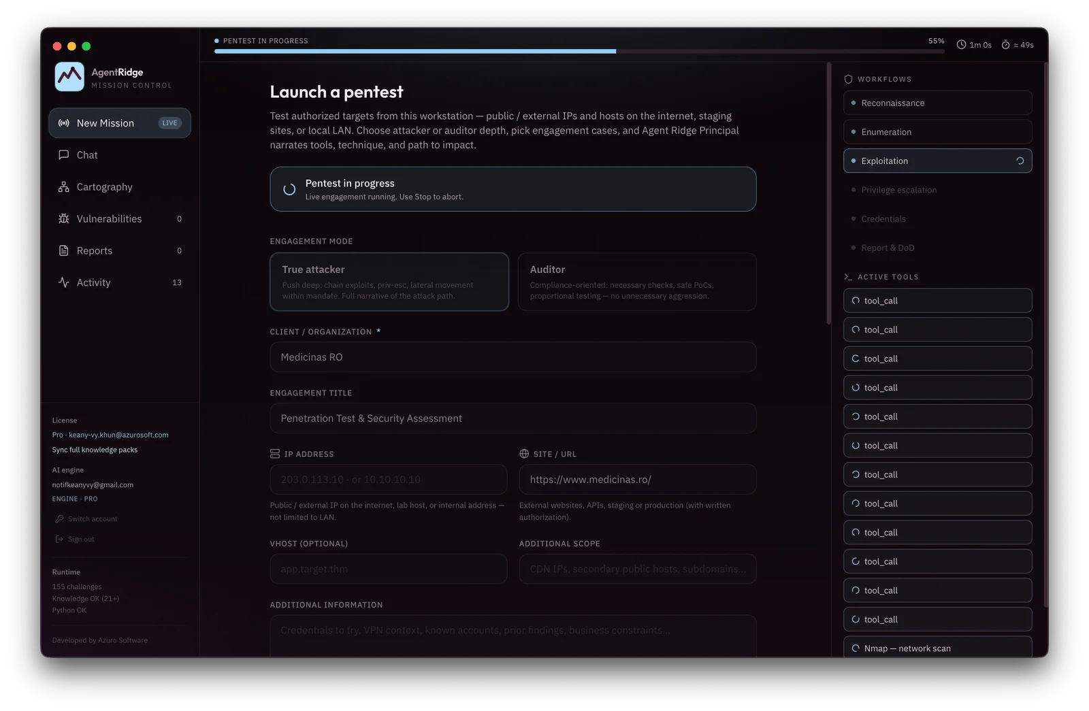
Task: Click the Activity count badge showing 13
Action: point(177,283)
